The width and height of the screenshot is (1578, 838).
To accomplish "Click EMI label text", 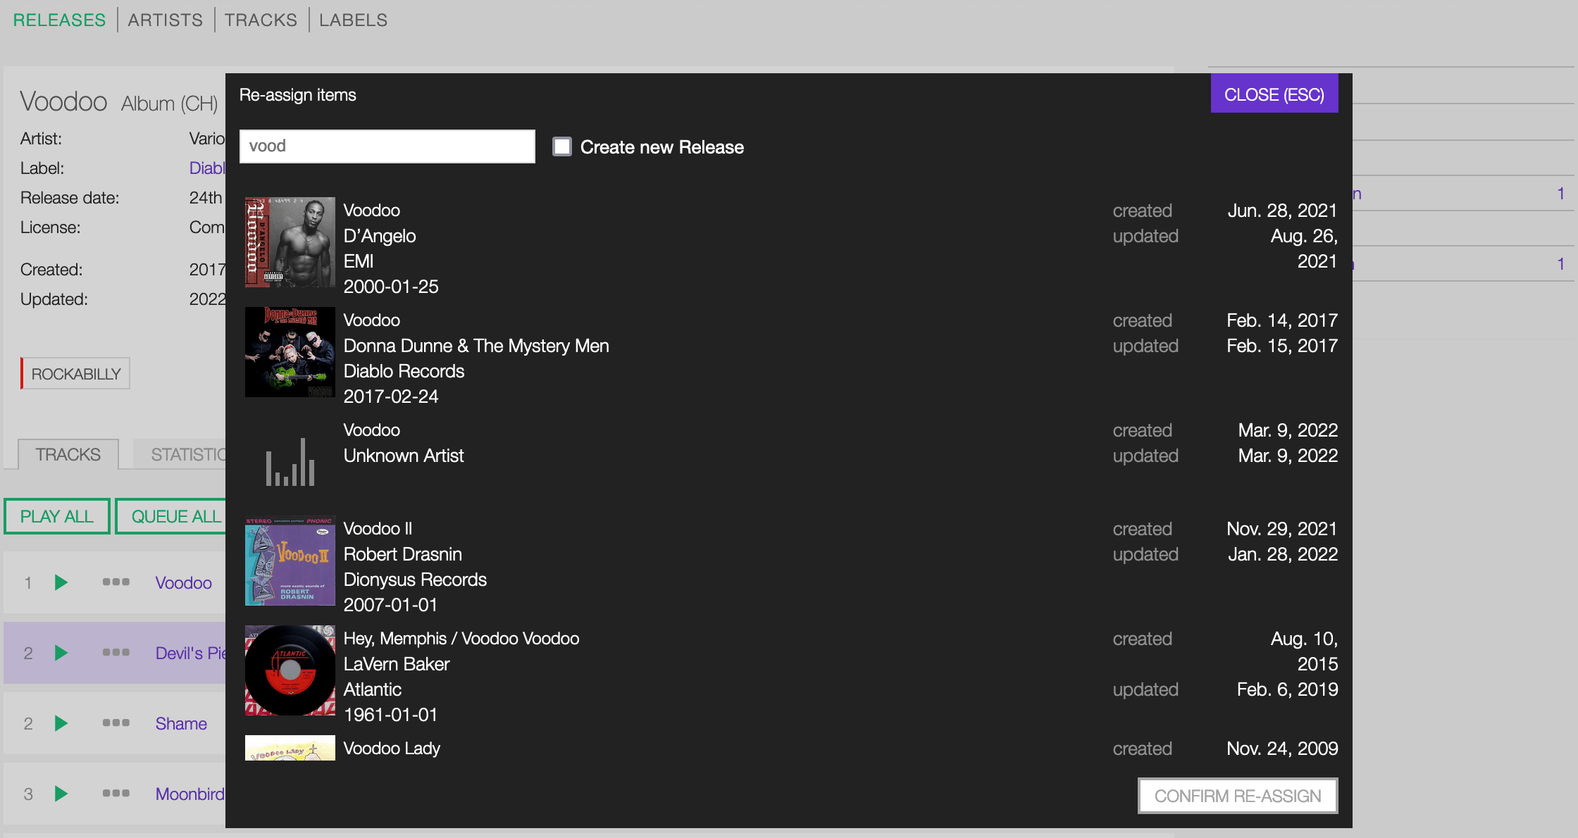I will (x=359, y=261).
